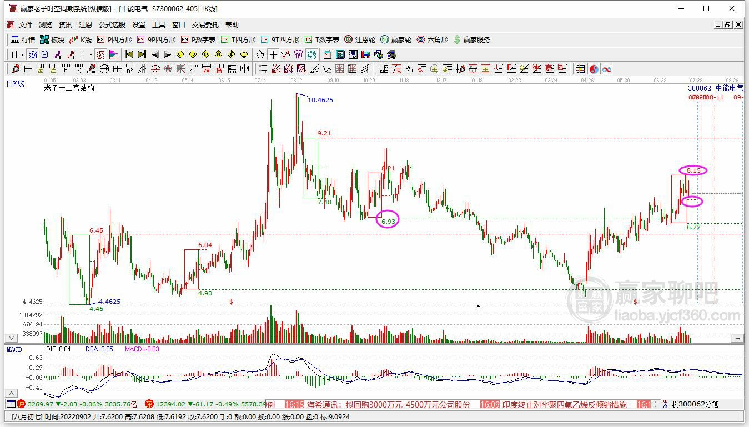Open the 工具 menu
This screenshot has height=427, width=749.
(159, 25)
